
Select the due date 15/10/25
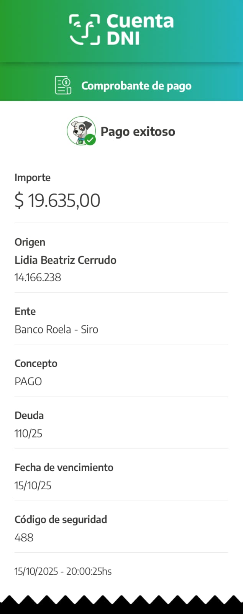coord(33,485)
